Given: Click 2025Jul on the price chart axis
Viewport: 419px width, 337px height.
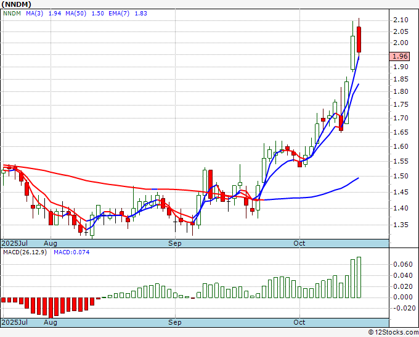Looking at the screenshot, I should point(15,243).
